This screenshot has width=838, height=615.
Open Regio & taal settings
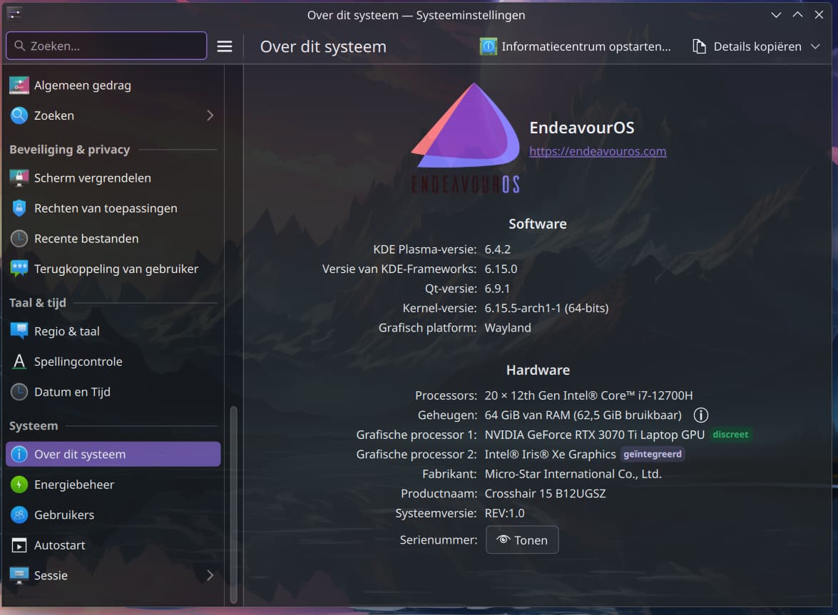113,331
